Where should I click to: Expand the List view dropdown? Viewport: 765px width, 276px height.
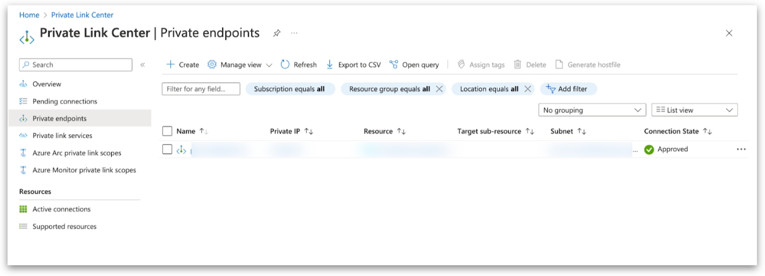tap(694, 110)
